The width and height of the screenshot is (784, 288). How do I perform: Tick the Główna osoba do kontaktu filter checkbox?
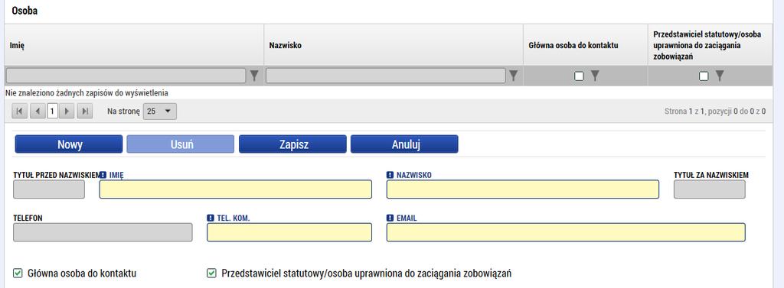pyautogui.click(x=579, y=76)
